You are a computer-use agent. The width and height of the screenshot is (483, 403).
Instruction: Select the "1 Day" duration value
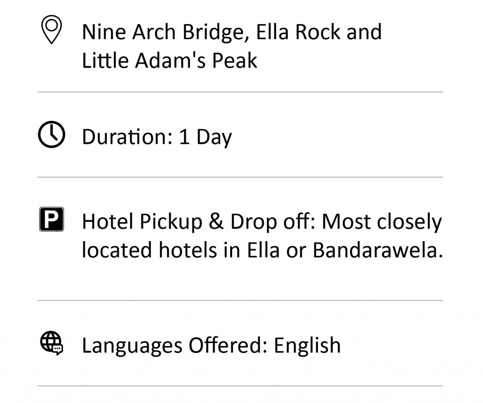click(205, 137)
